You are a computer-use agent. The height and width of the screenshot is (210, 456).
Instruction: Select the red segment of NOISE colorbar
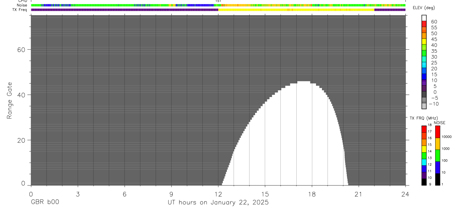coord(437,132)
